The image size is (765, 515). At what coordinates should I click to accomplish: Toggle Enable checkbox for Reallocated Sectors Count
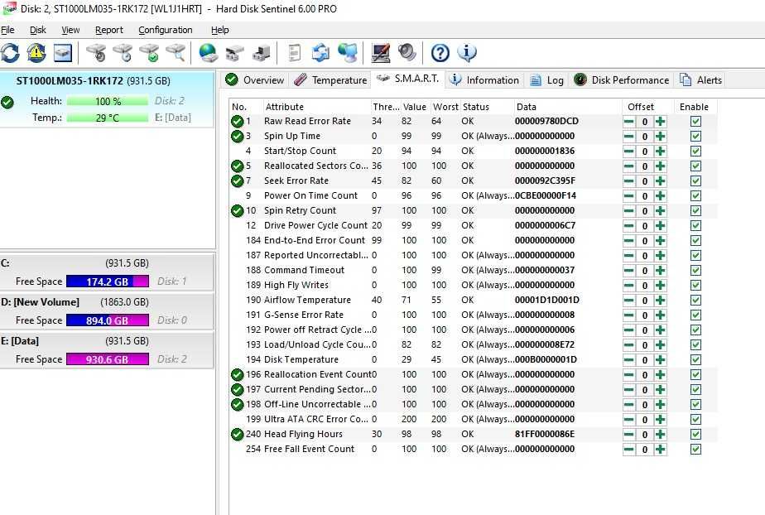click(695, 166)
